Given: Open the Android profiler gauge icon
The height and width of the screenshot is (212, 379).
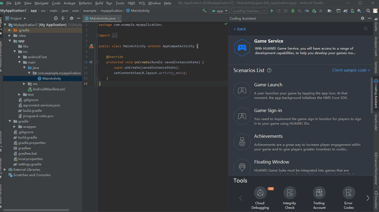Looking at the screenshot, I should click(x=307, y=11).
